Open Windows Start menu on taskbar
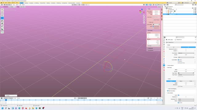Viewport: 197px width, 110px height. coord(2,108)
